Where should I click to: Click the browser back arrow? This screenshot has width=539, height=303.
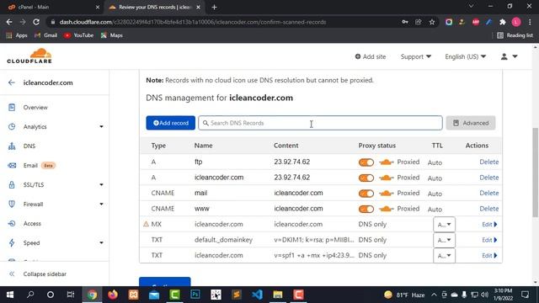pos(9,22)
